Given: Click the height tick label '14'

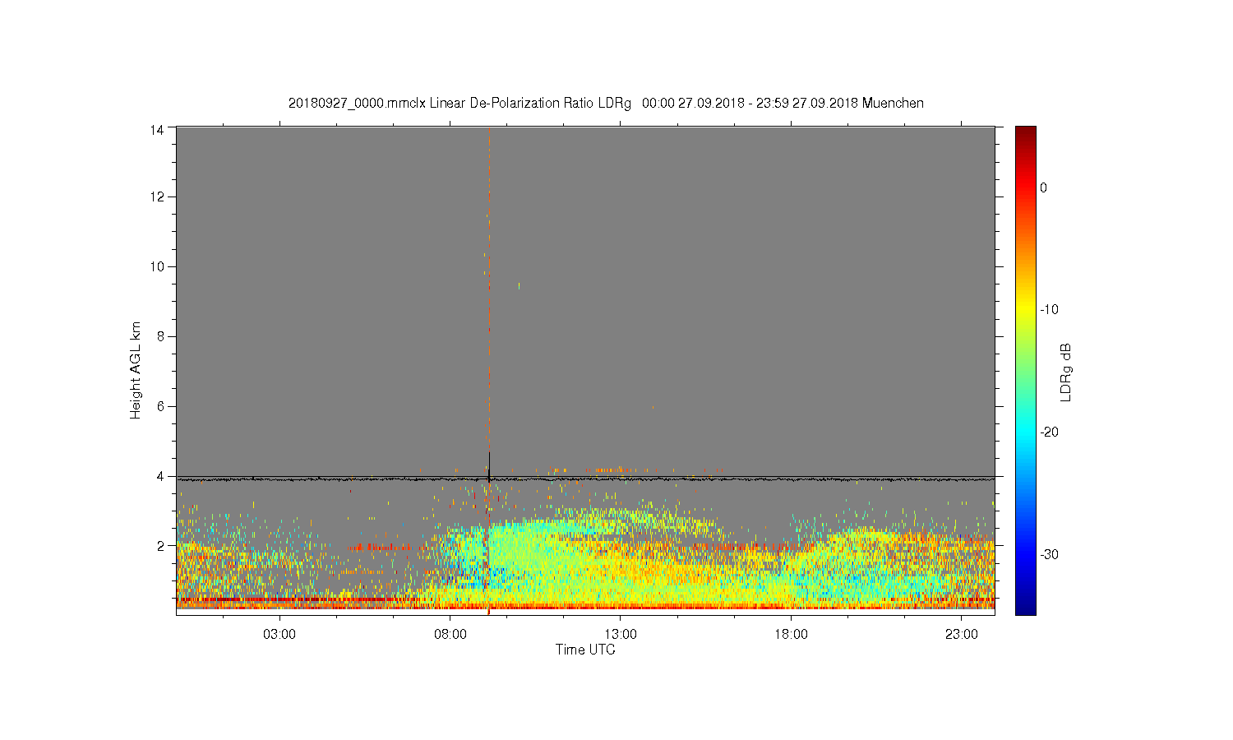Looking at the screenshot, I should [158, 129].
